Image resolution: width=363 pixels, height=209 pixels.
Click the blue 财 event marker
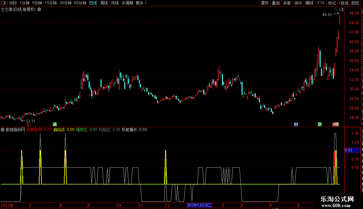[x=296, y=124]
